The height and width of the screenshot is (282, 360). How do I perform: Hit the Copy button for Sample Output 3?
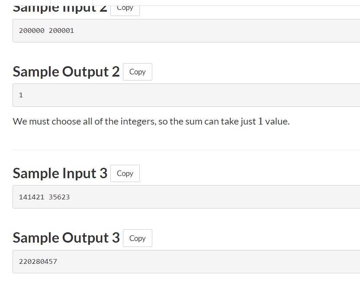pyautogui.click(x=137, y=238)
